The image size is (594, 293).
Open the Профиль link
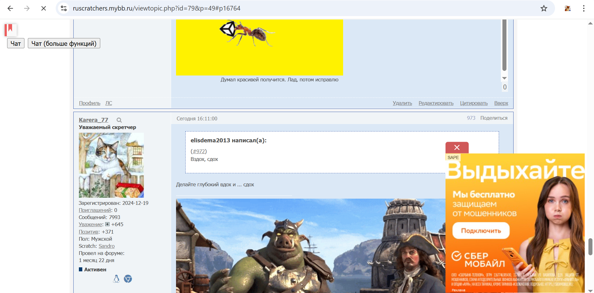(x=90, y=103)
